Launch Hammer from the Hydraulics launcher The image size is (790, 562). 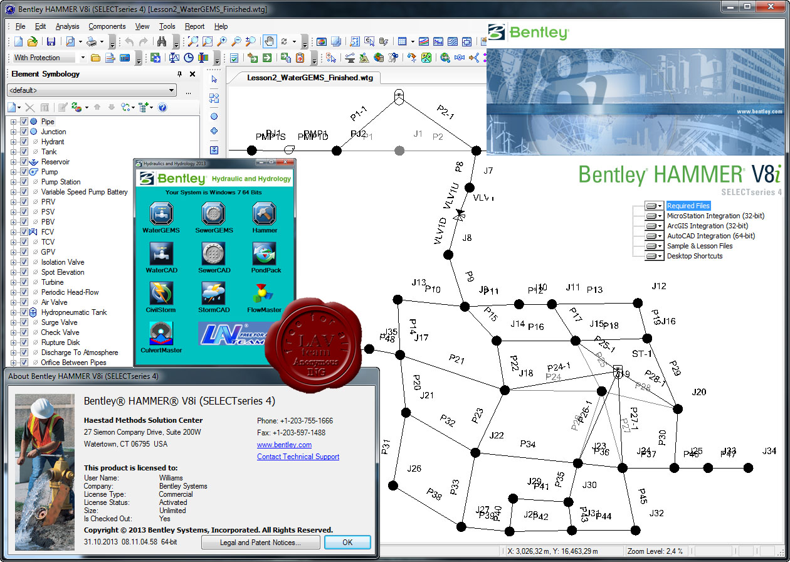pos(265,214)
